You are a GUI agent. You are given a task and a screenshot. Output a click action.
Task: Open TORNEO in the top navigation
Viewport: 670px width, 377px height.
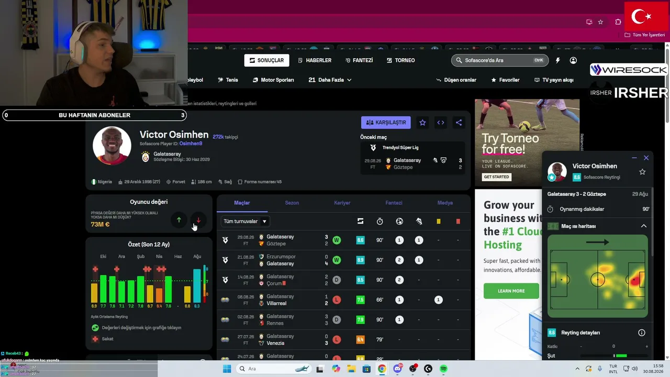(401, 60)
